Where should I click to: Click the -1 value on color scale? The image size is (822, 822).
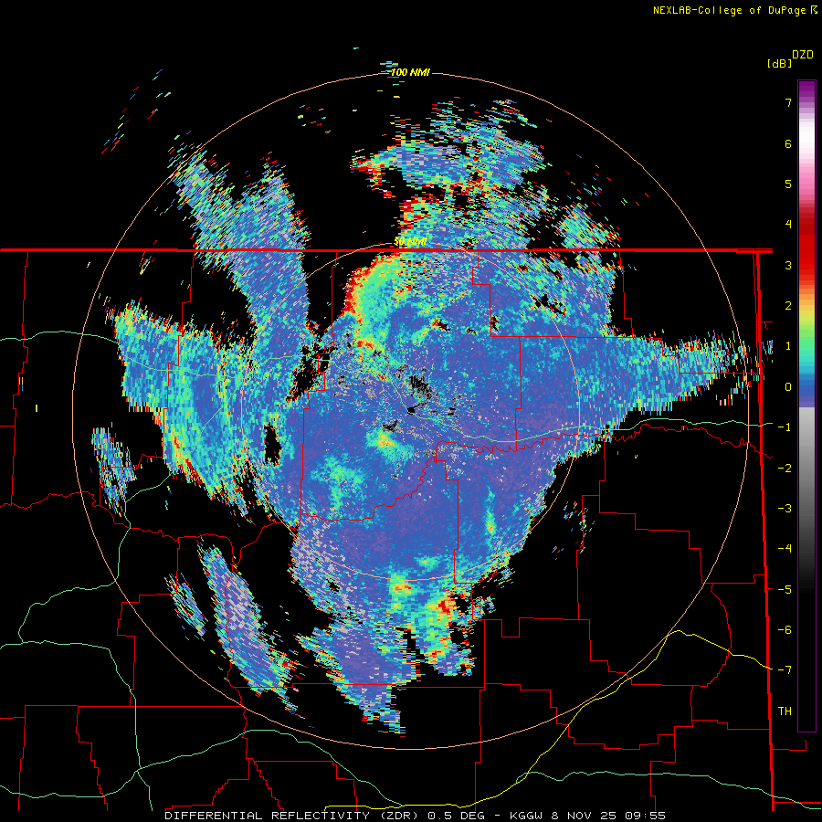click(x=785, y=427)
